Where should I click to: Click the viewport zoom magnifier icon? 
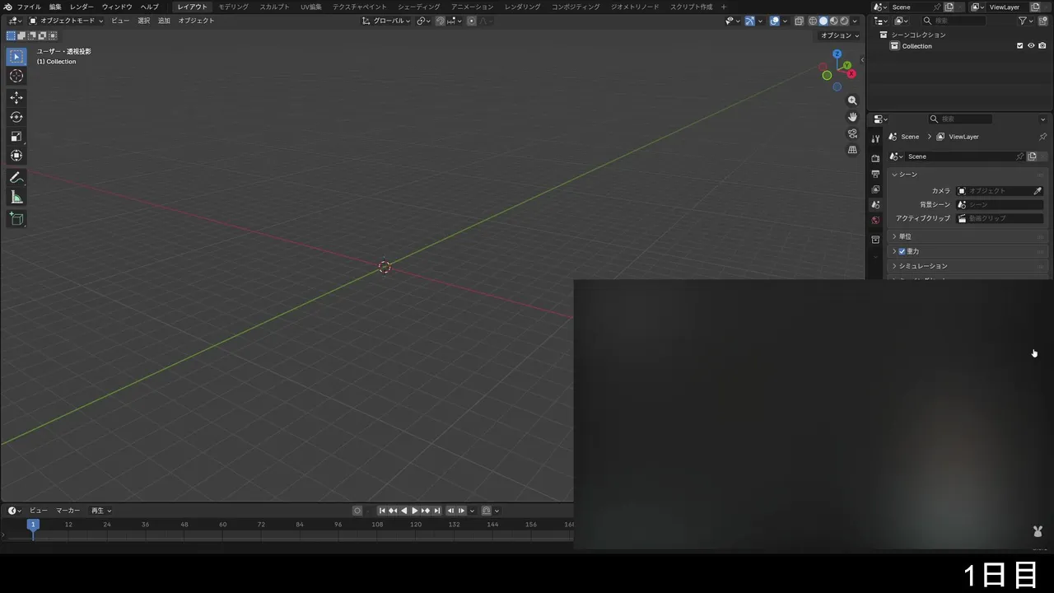click(852, 100)
